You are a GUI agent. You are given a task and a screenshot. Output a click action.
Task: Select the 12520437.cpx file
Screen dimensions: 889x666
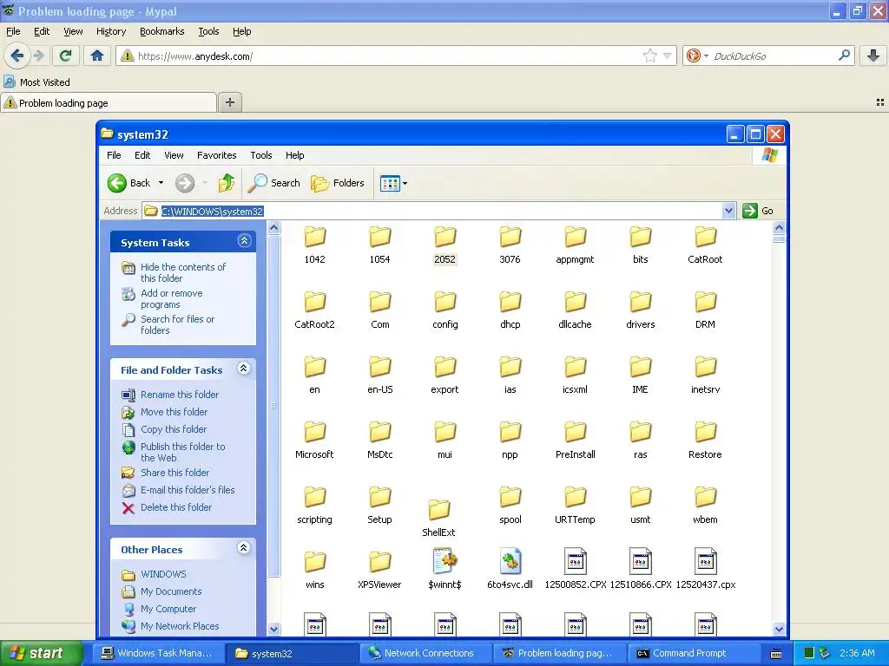706,567
